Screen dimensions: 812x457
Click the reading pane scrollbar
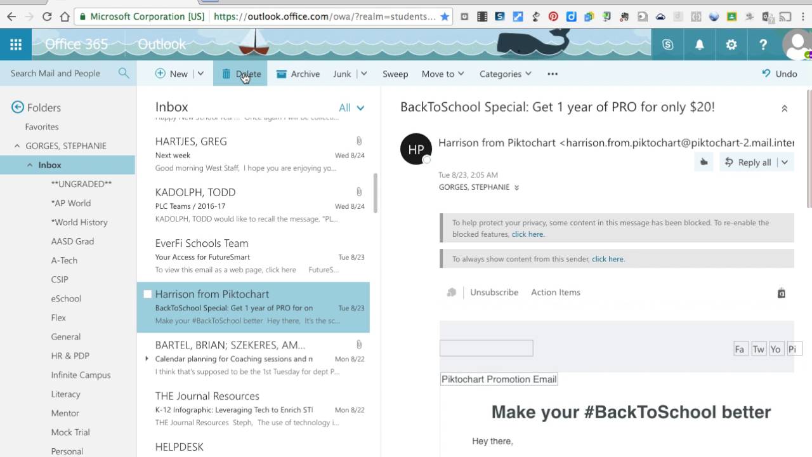pos(809,149)
